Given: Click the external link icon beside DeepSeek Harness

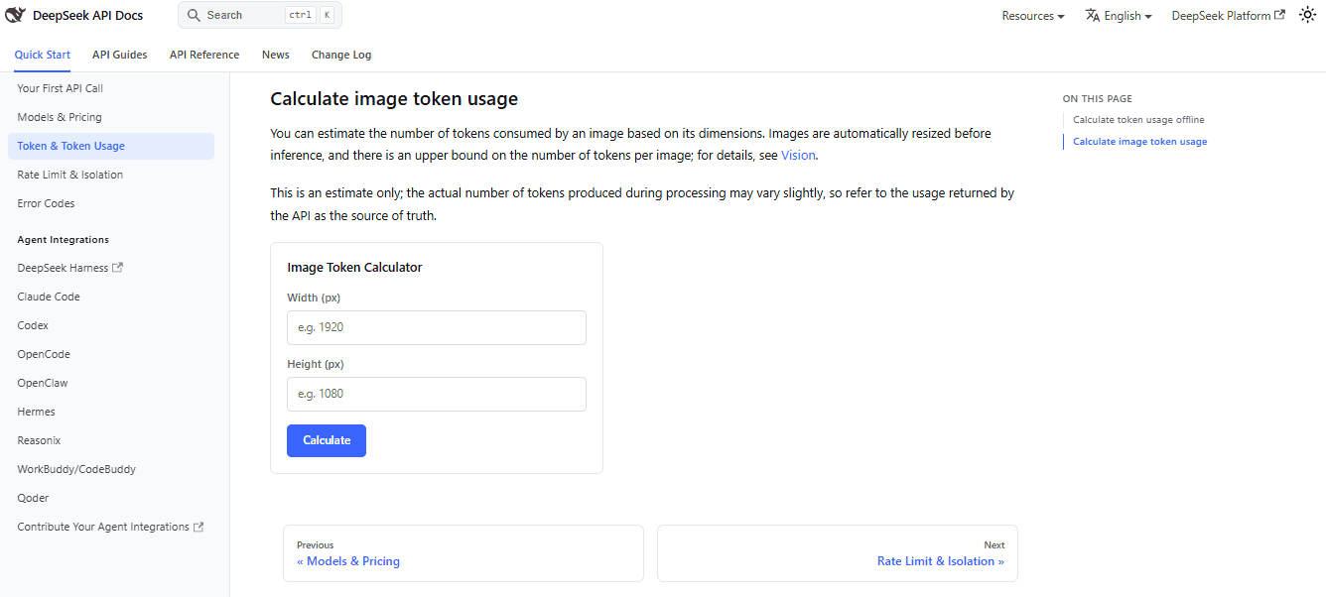Looking at the screenshot, I should [118, 268].
